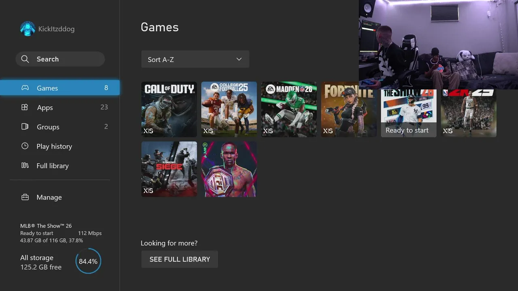Select the NBA 2K25 game tile
Viewport: 518px width, 291px height.
click(x=469, y=113)
